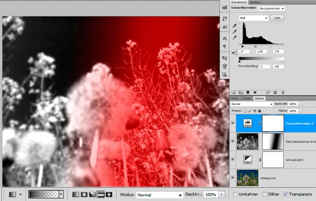Open the History panel icon
The height and width of the screenshot is (201, 316).
pyautogui.click(x=224, y=18)
